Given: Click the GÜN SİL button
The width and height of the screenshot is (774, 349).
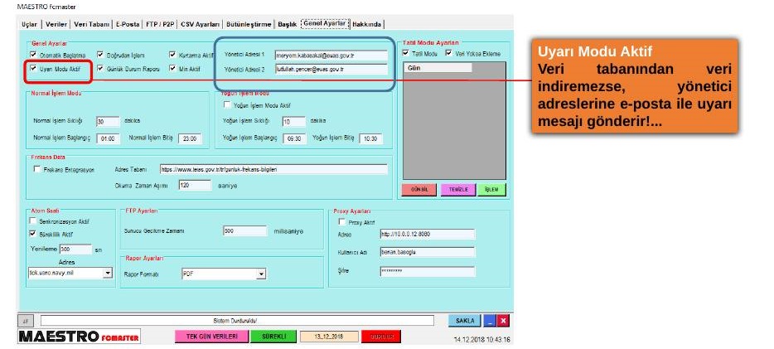Looking at the screenshot, I should [419, 190].
